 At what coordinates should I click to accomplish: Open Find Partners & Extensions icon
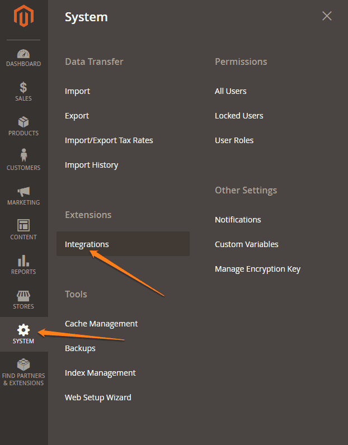[x=23, y=364]
